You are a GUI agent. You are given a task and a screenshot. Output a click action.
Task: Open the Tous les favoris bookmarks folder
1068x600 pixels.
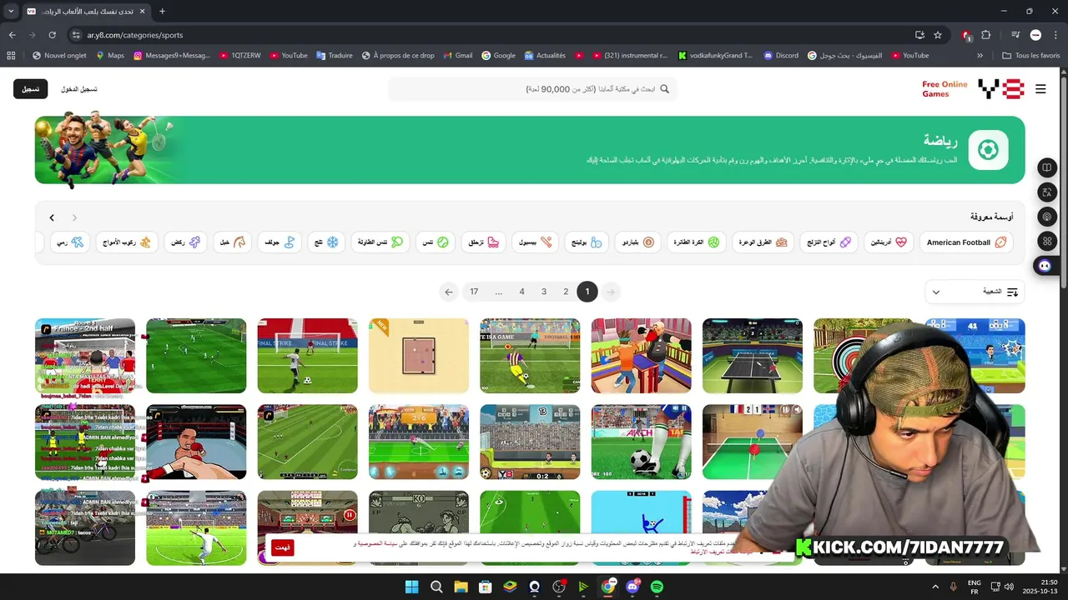click(1031, 56)
